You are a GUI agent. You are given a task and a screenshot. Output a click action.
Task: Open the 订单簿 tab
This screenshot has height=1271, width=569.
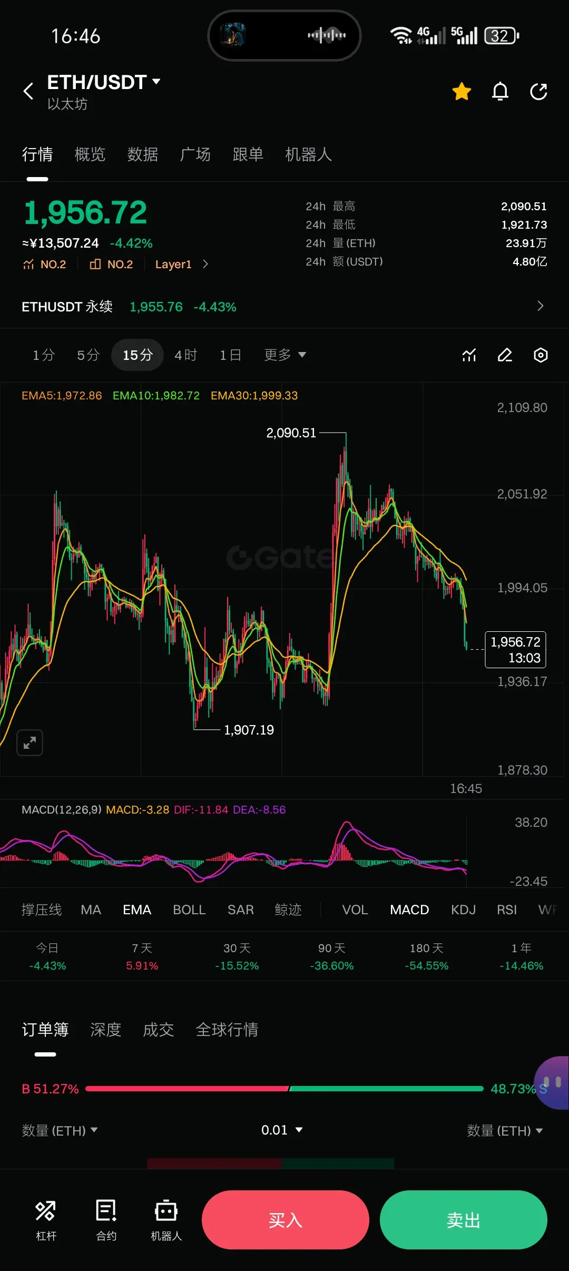[45, 1029]
